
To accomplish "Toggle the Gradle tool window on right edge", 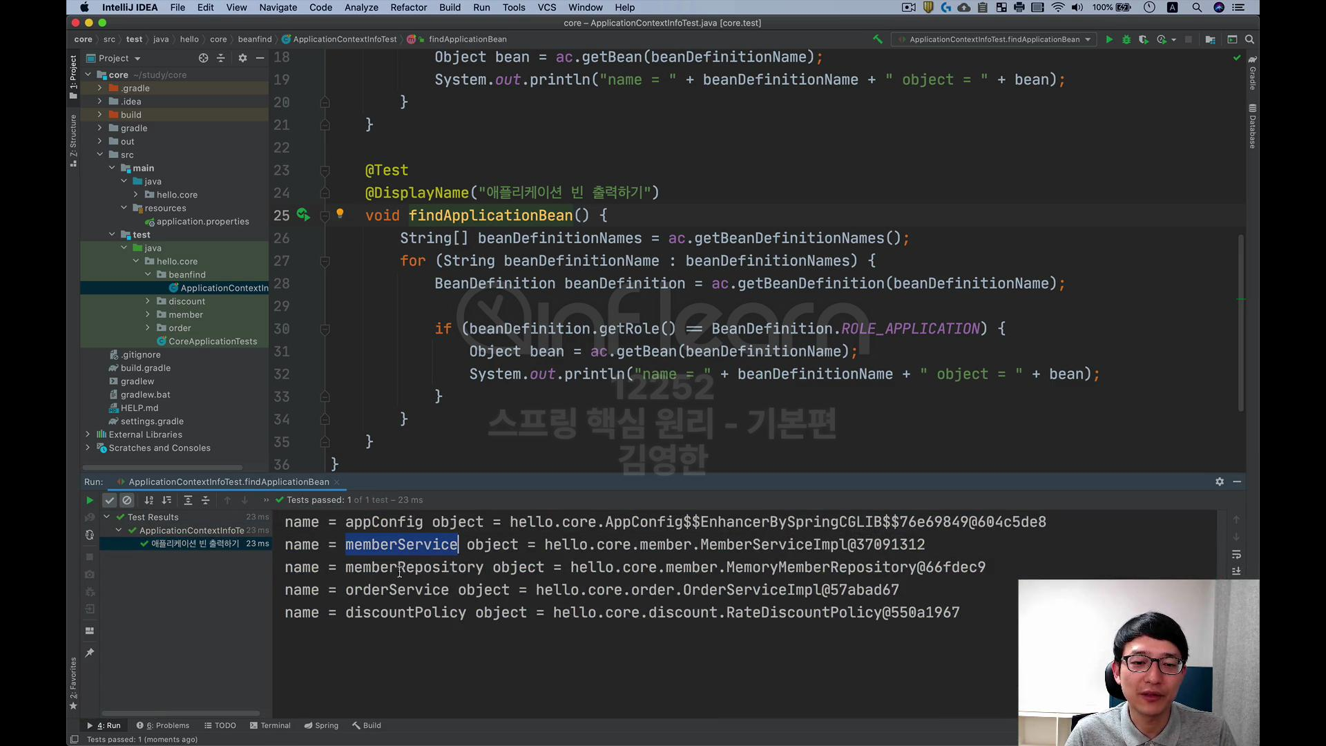I will [1252, 73].
